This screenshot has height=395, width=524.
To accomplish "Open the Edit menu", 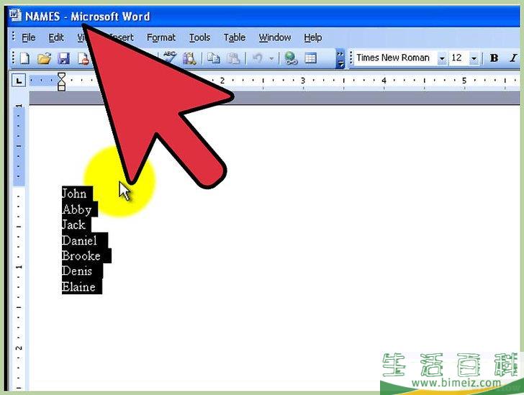I will pos(56,37).
